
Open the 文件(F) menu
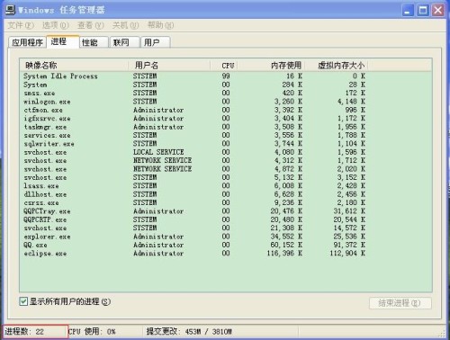21,25
